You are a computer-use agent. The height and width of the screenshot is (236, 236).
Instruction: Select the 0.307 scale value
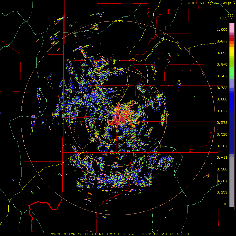tap(222, 181)
